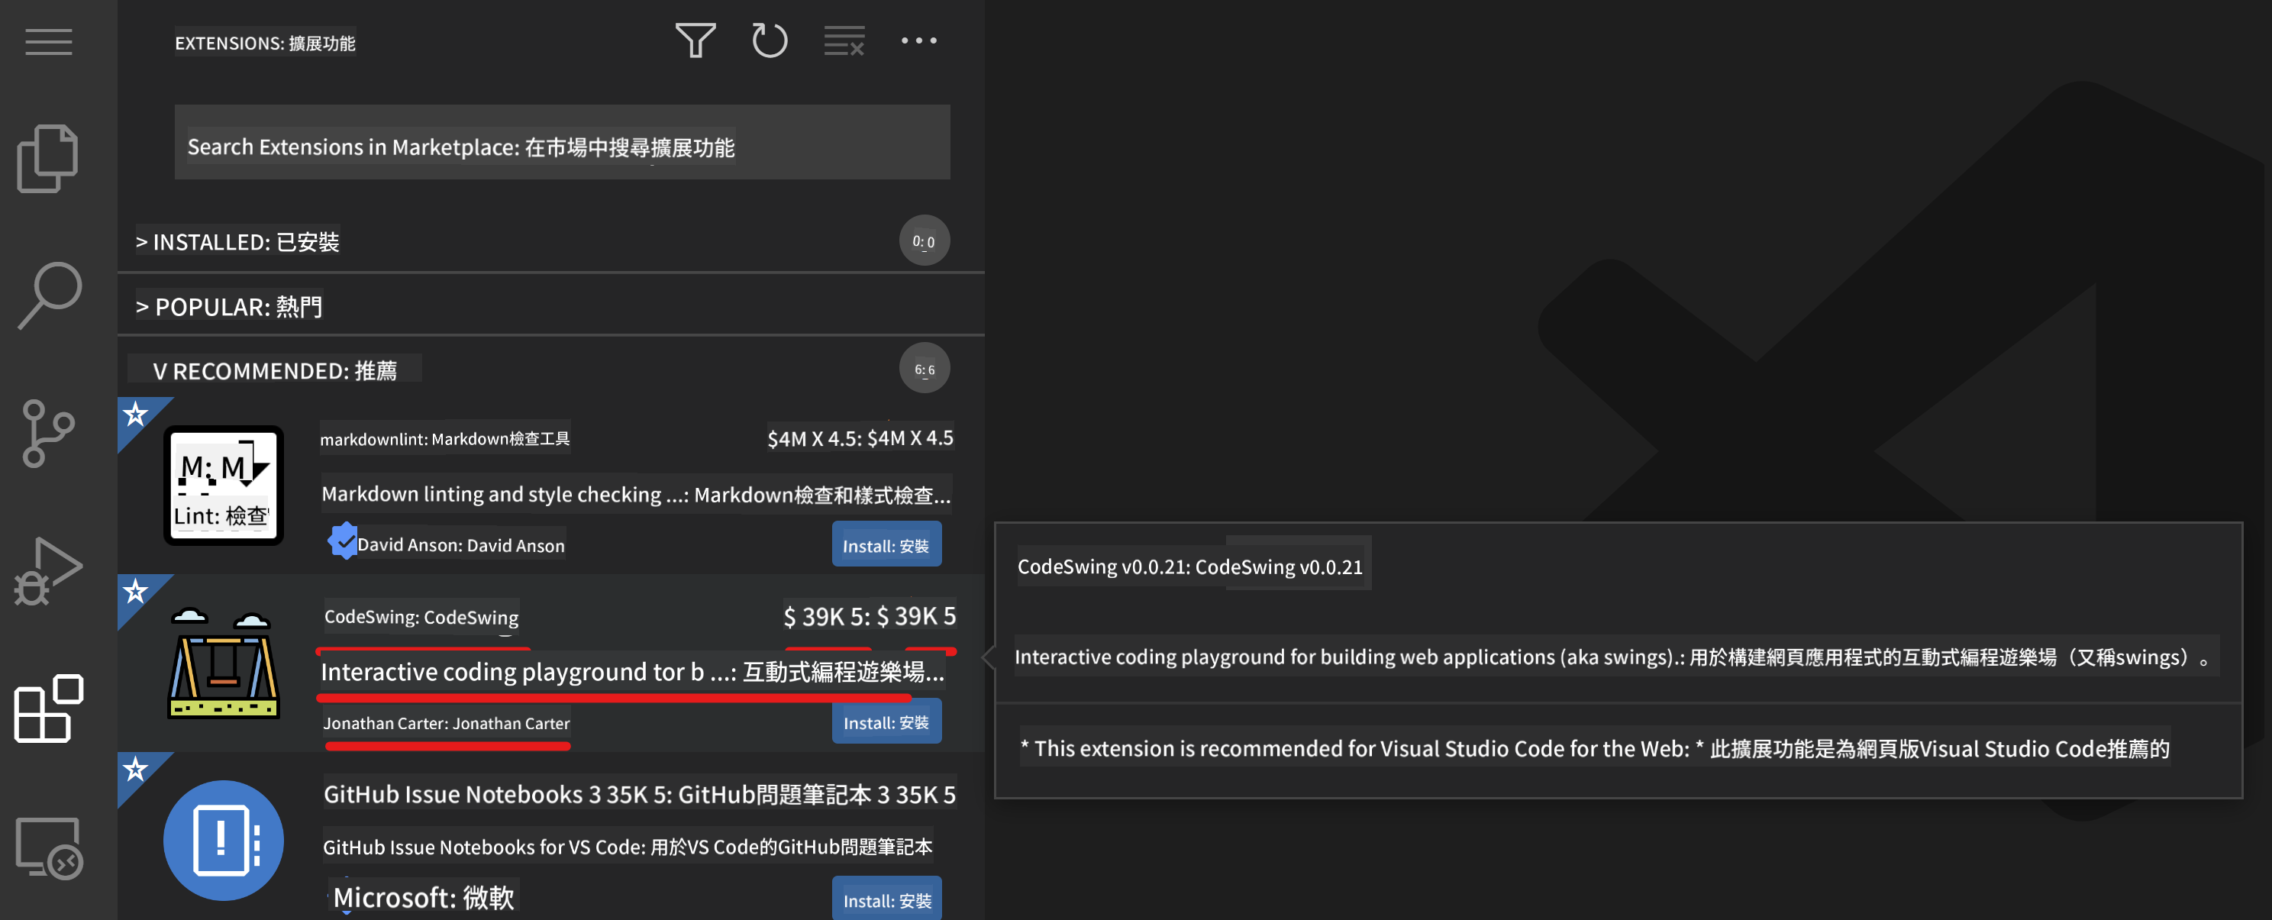Clear extensions search results
Image resolution: width=2272 pixels, height=920 pixels.
click(844, 40)
